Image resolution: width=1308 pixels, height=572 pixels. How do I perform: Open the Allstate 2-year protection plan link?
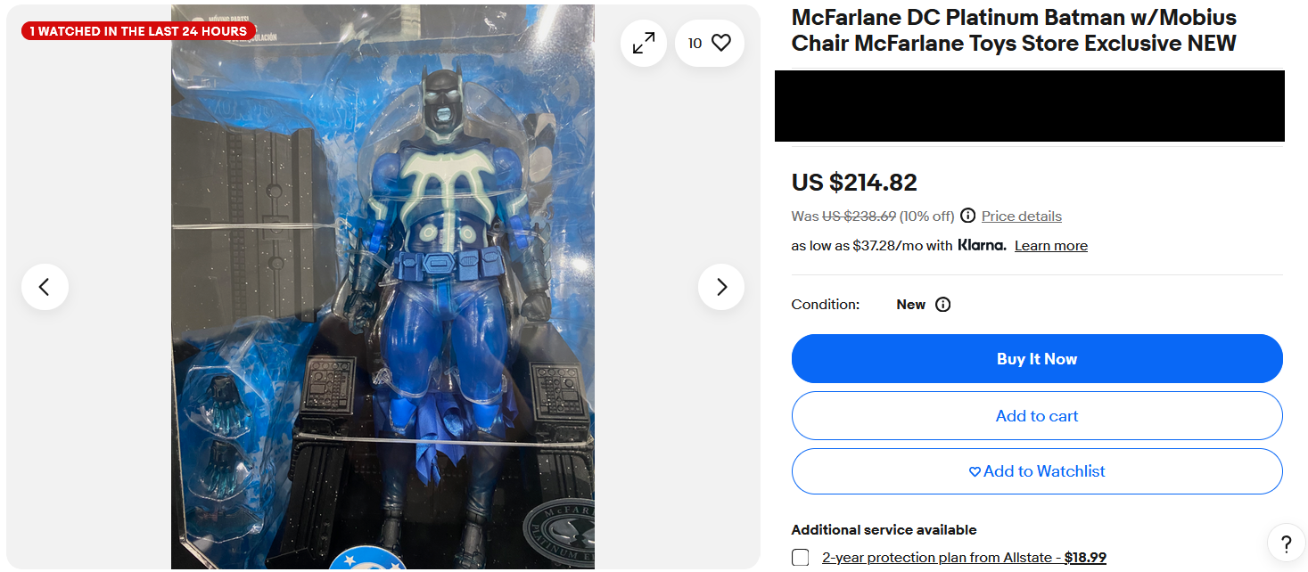964,558
